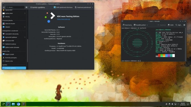Viewport: 191px width, 107px height.
Task: Click Kopírovat podrobnosti button
Action: click(83, 7)
